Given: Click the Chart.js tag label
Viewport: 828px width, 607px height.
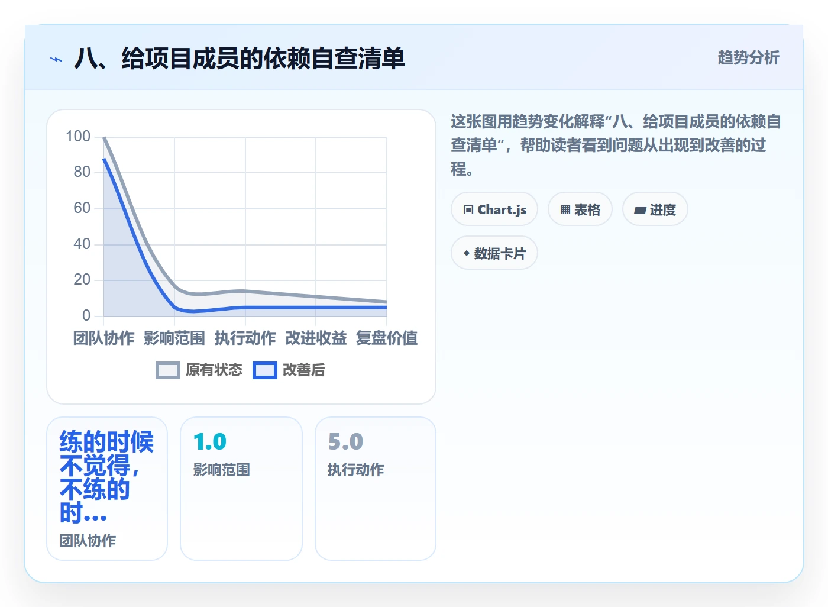Looking at the screenshot, I should point(502,210).
